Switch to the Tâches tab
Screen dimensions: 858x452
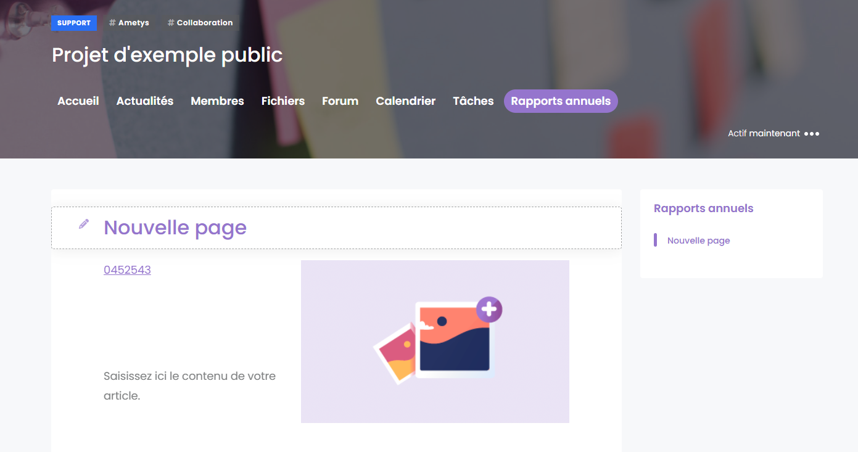point(473,101)
